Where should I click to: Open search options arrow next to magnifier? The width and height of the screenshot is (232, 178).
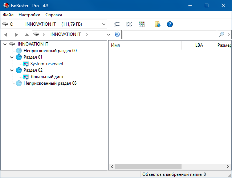(x=229, y=34)
